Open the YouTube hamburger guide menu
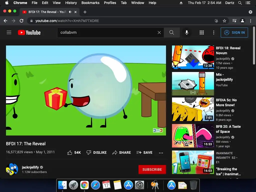This screenshot has width=256, height=192. [9, 32]
